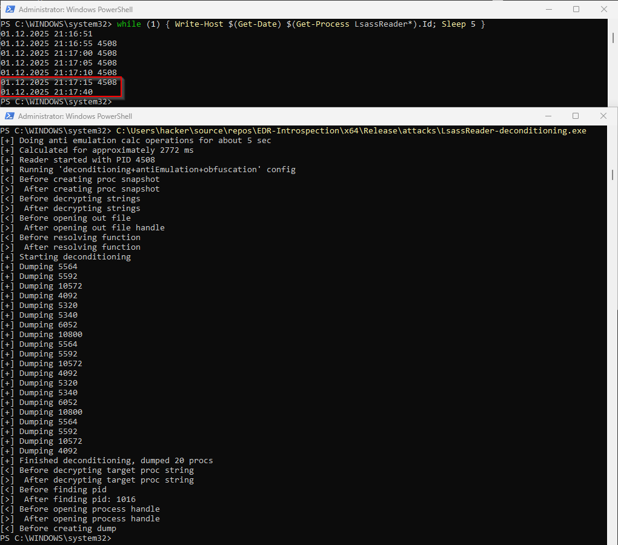This screenshot has height=545, width=618.
Task: Click 'Before decrypting strings' line
Action: (x=70, y=199)
